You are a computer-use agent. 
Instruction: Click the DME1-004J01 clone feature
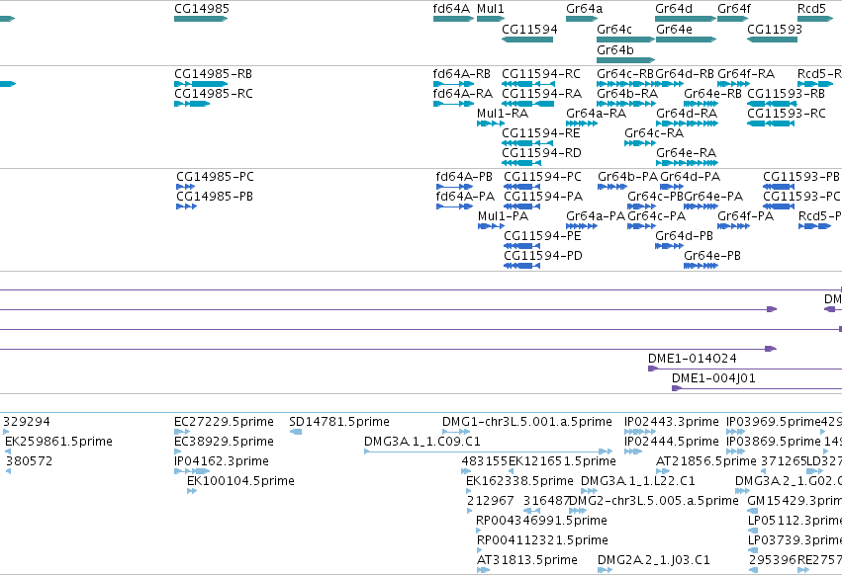pos(757,388)
